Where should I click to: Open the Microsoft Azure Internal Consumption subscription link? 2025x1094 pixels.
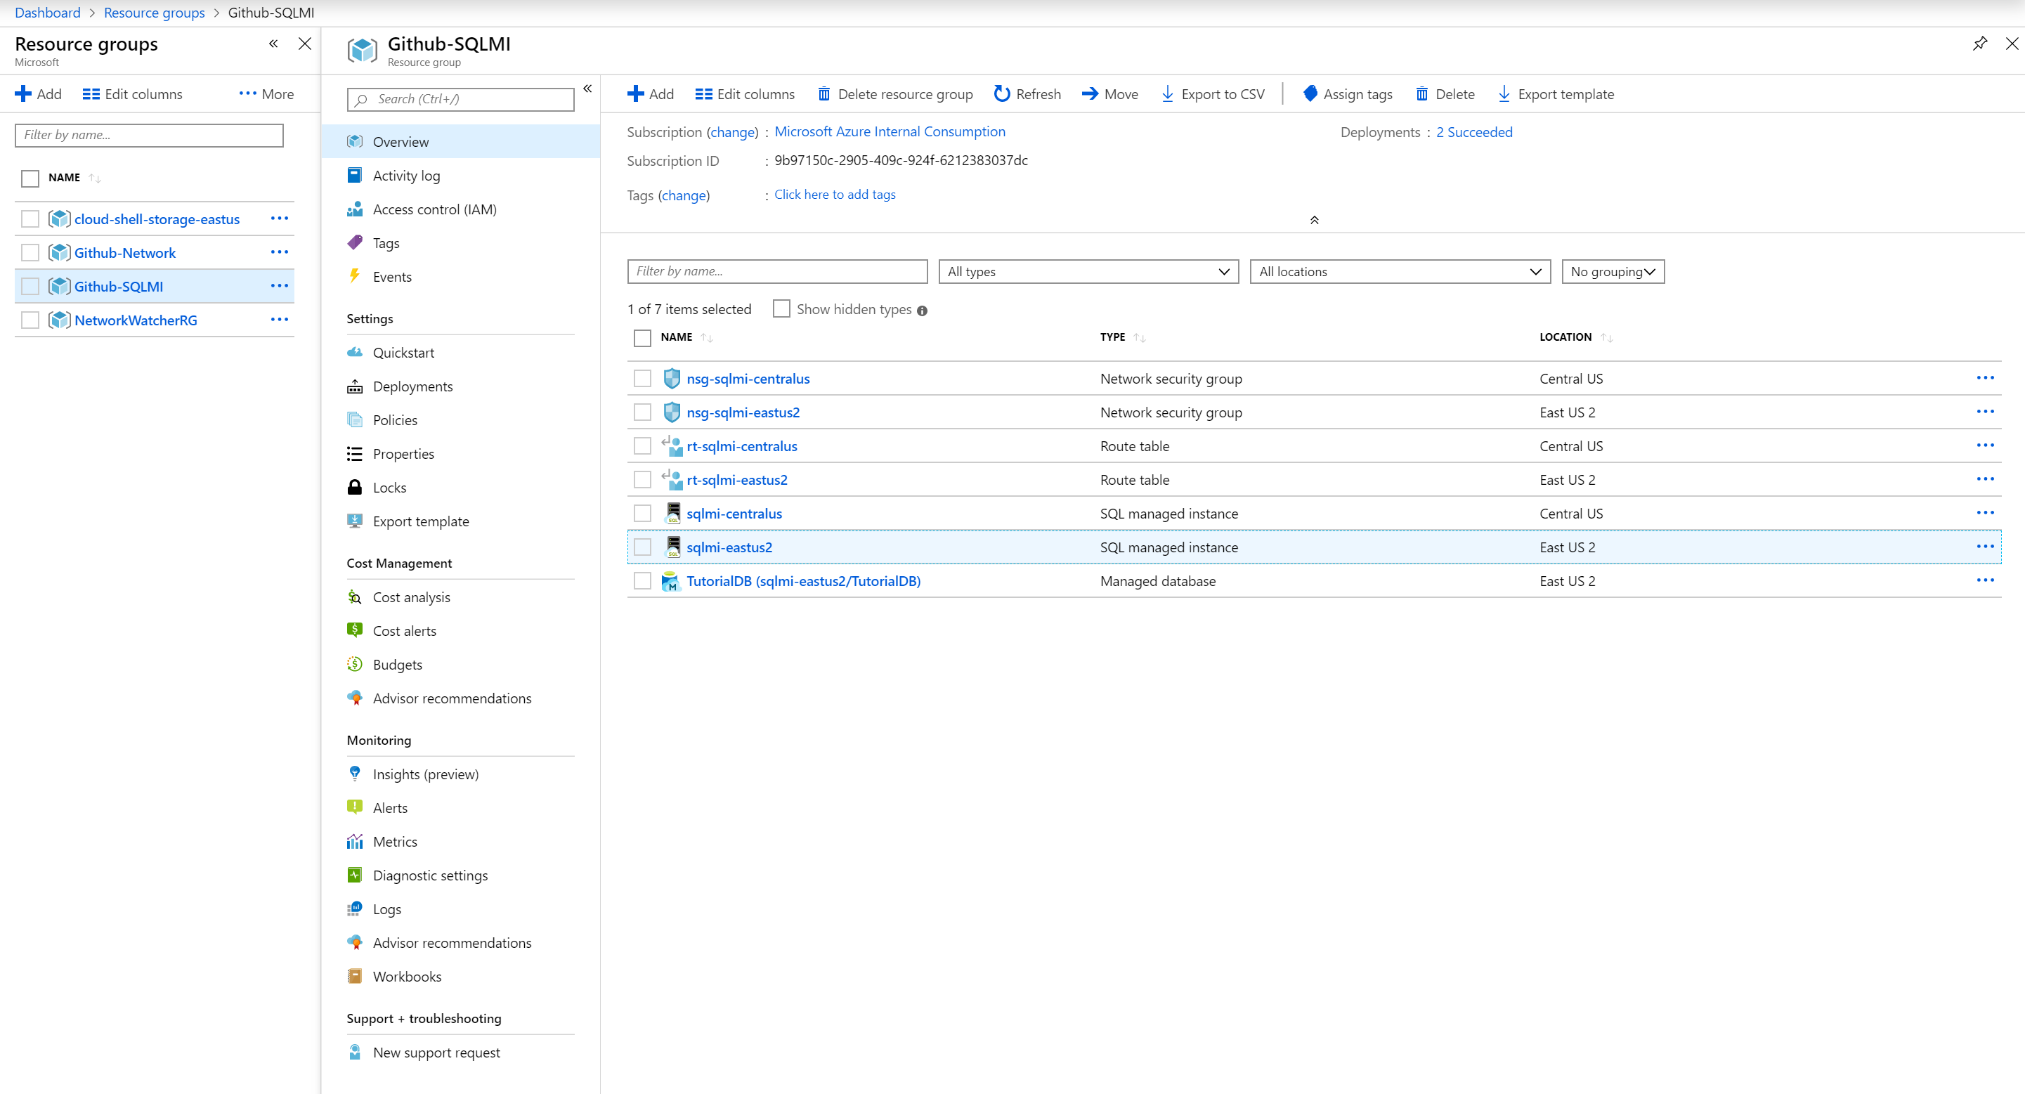pos(889,131)
